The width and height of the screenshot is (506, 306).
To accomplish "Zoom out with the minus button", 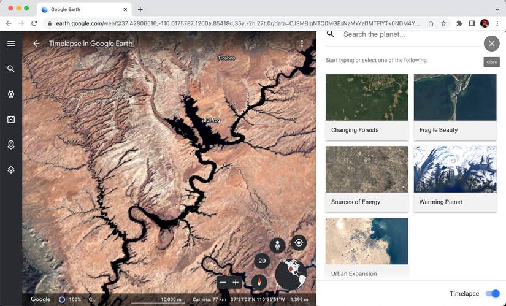I will [x=223, y=283].
